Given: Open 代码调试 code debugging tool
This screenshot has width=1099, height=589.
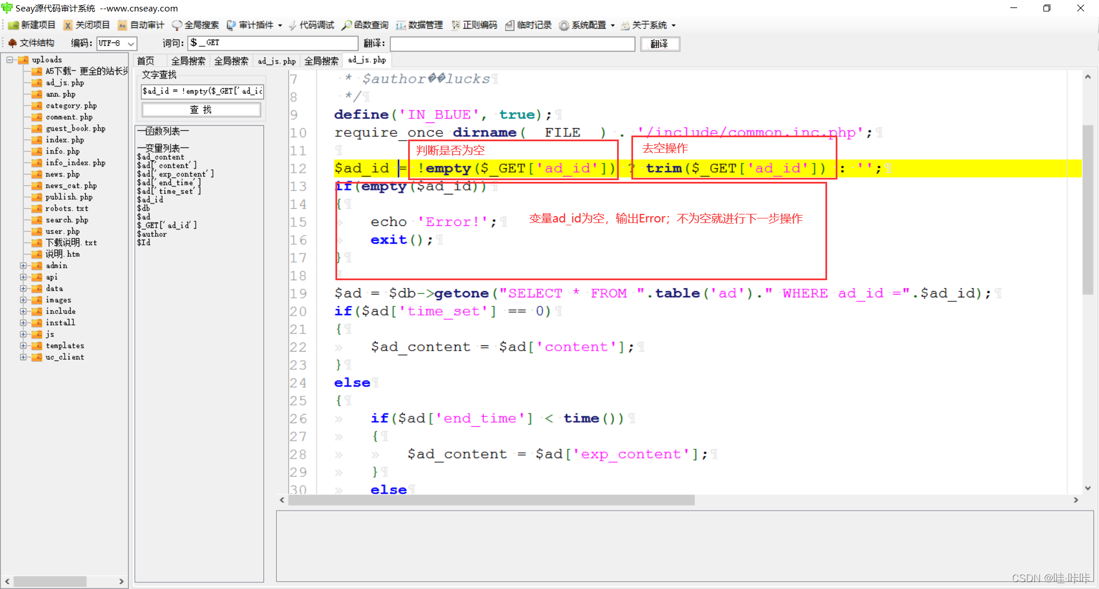Looking at the screenshot, I should (311, 25).
